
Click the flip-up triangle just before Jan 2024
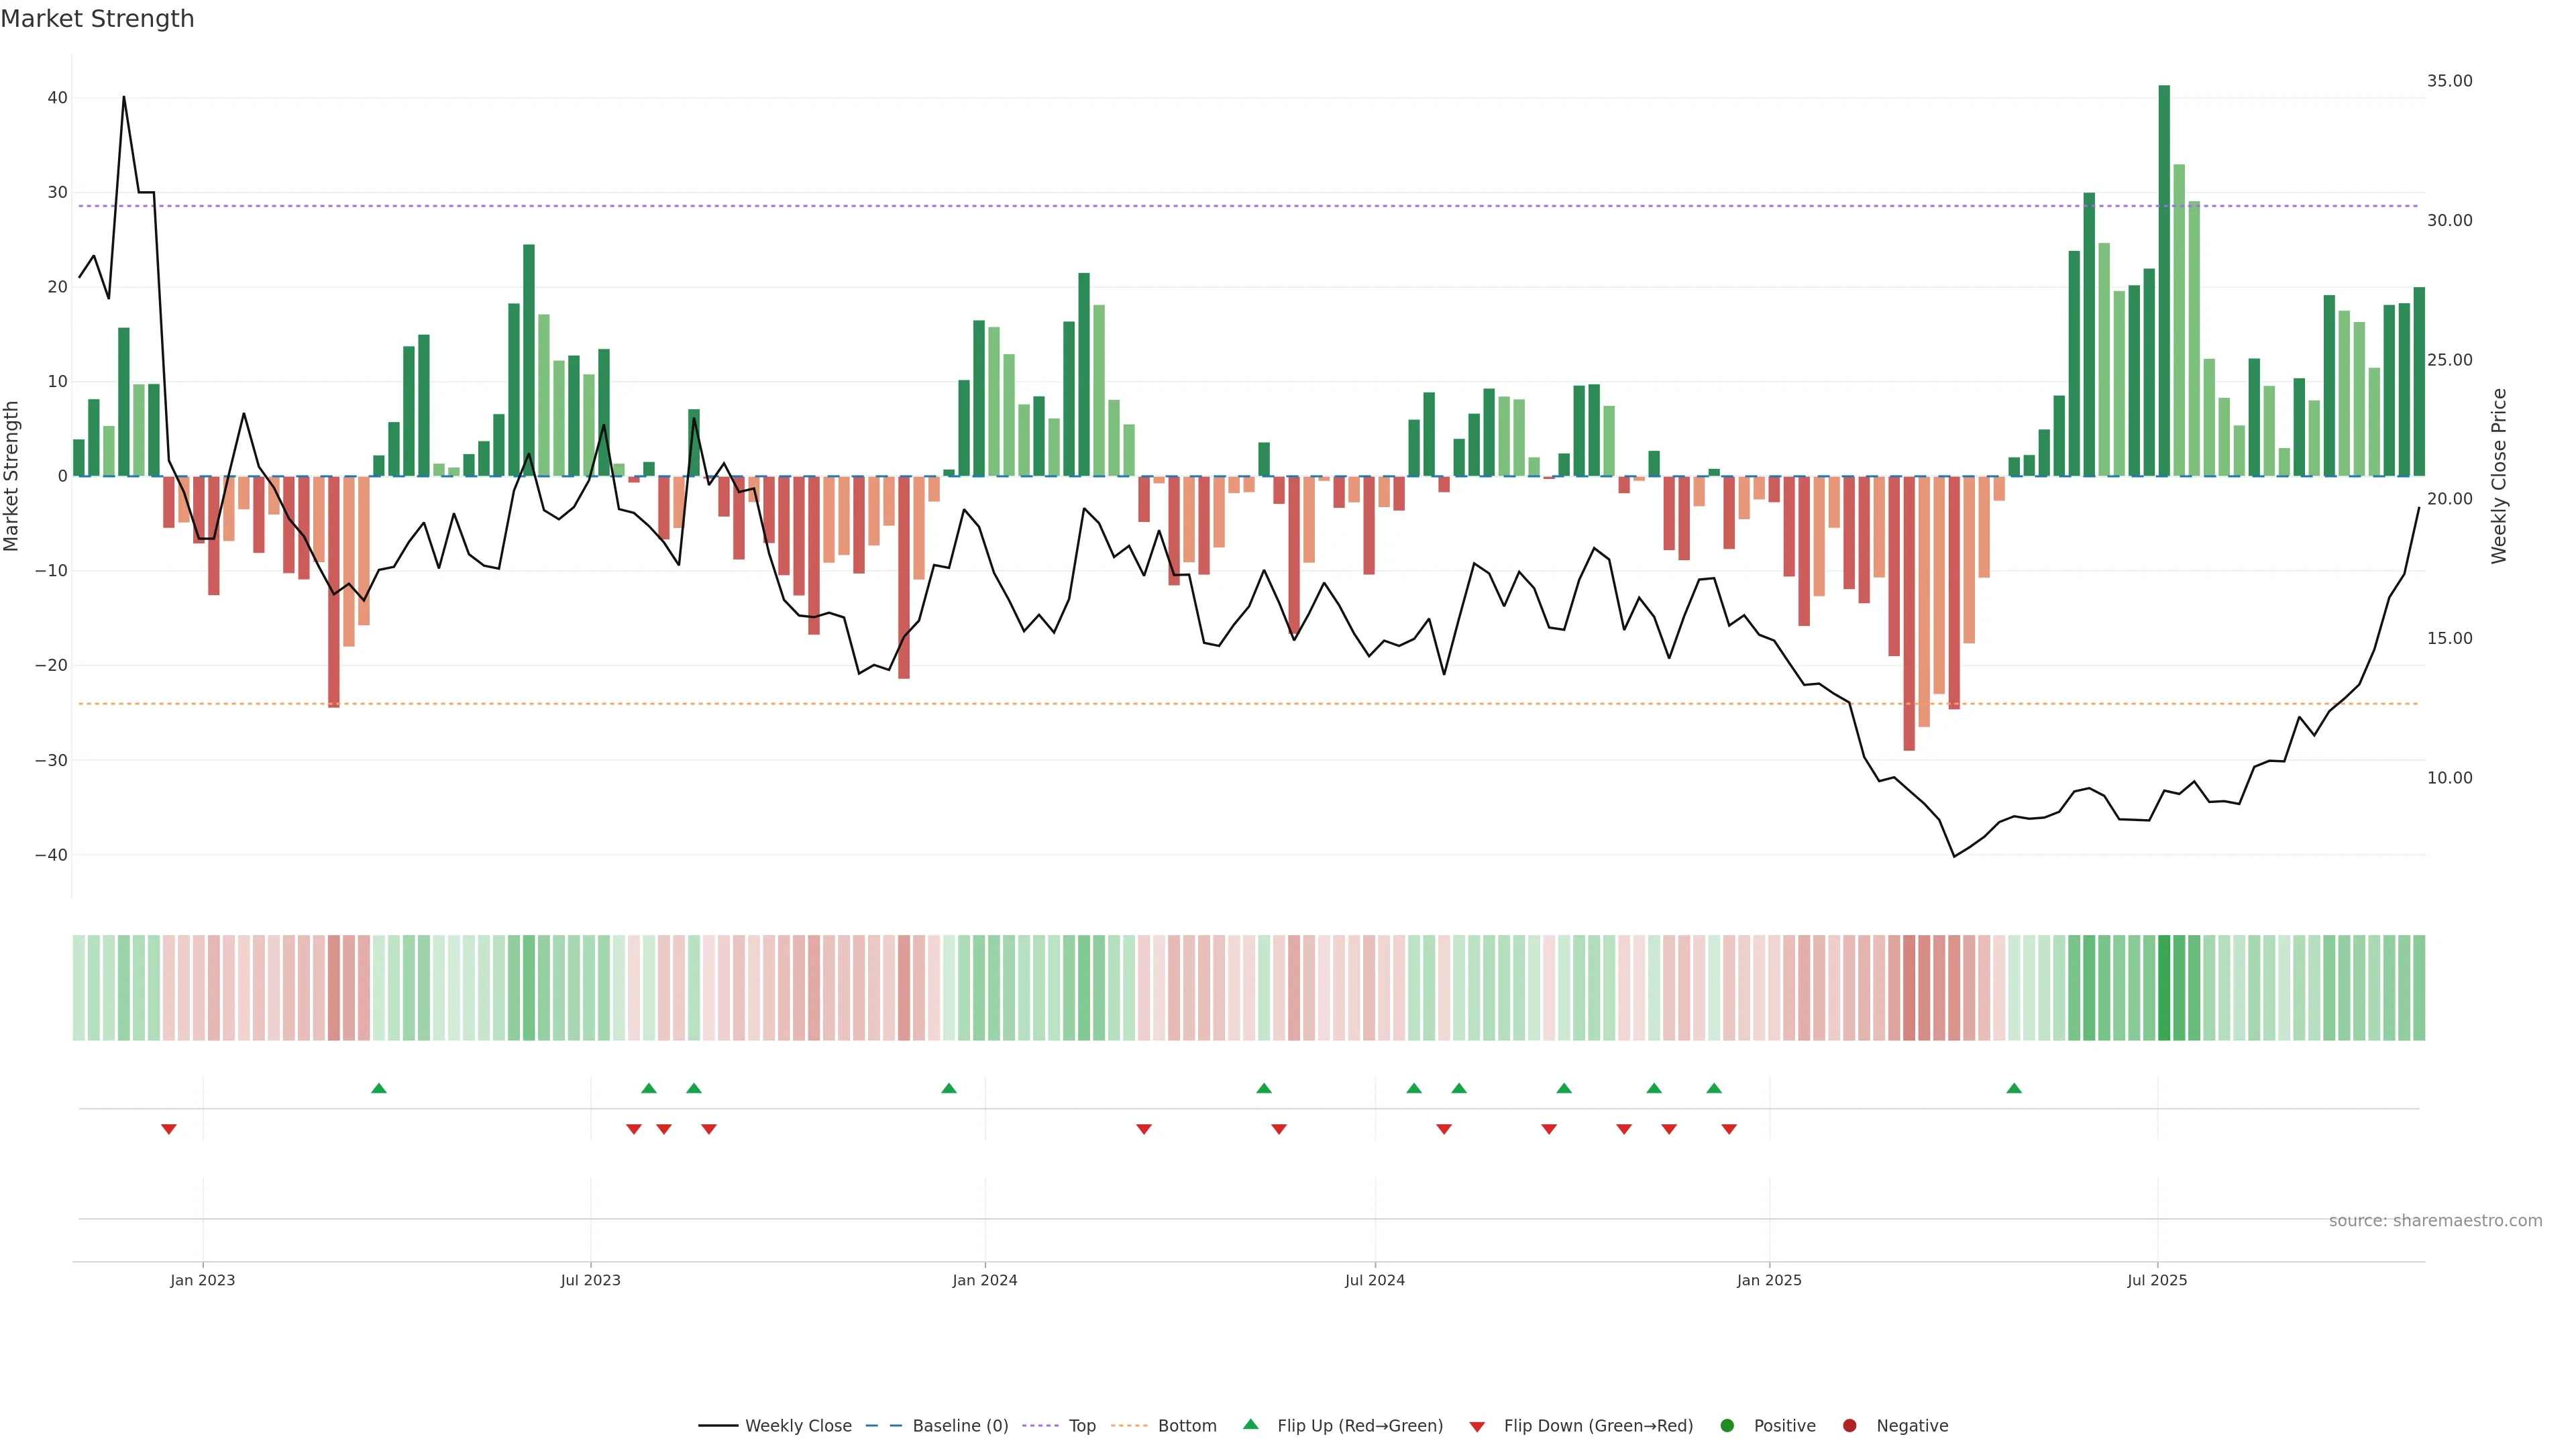[949, 1088]
